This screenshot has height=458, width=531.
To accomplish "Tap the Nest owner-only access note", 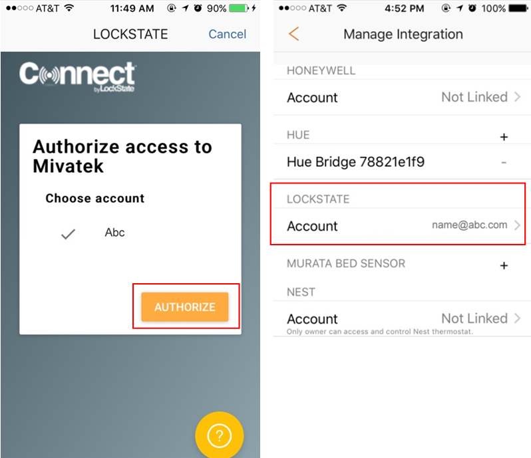I will coord(380,332).
